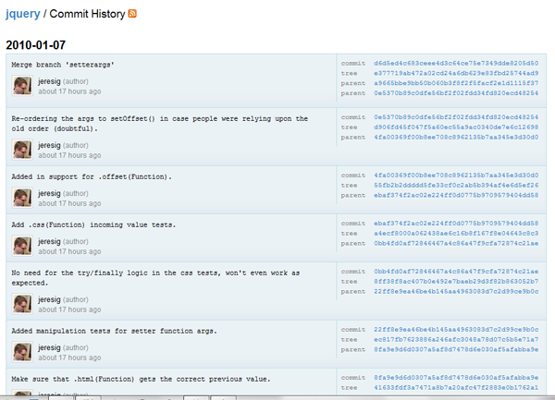Click jeresig avatar on .offset(Function) commit
Viewport: 555px width, 400px height.
tap(22, 198)
